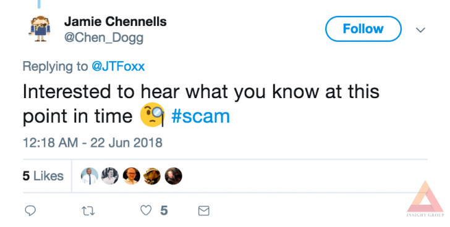Expand the tweet options chevron menu

420,30
